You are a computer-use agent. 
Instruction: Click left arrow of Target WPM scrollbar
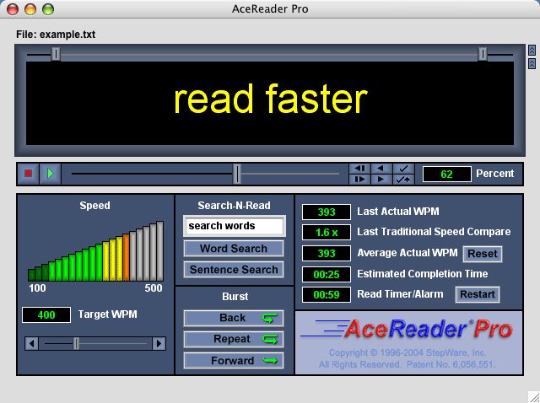click(31, 343)
